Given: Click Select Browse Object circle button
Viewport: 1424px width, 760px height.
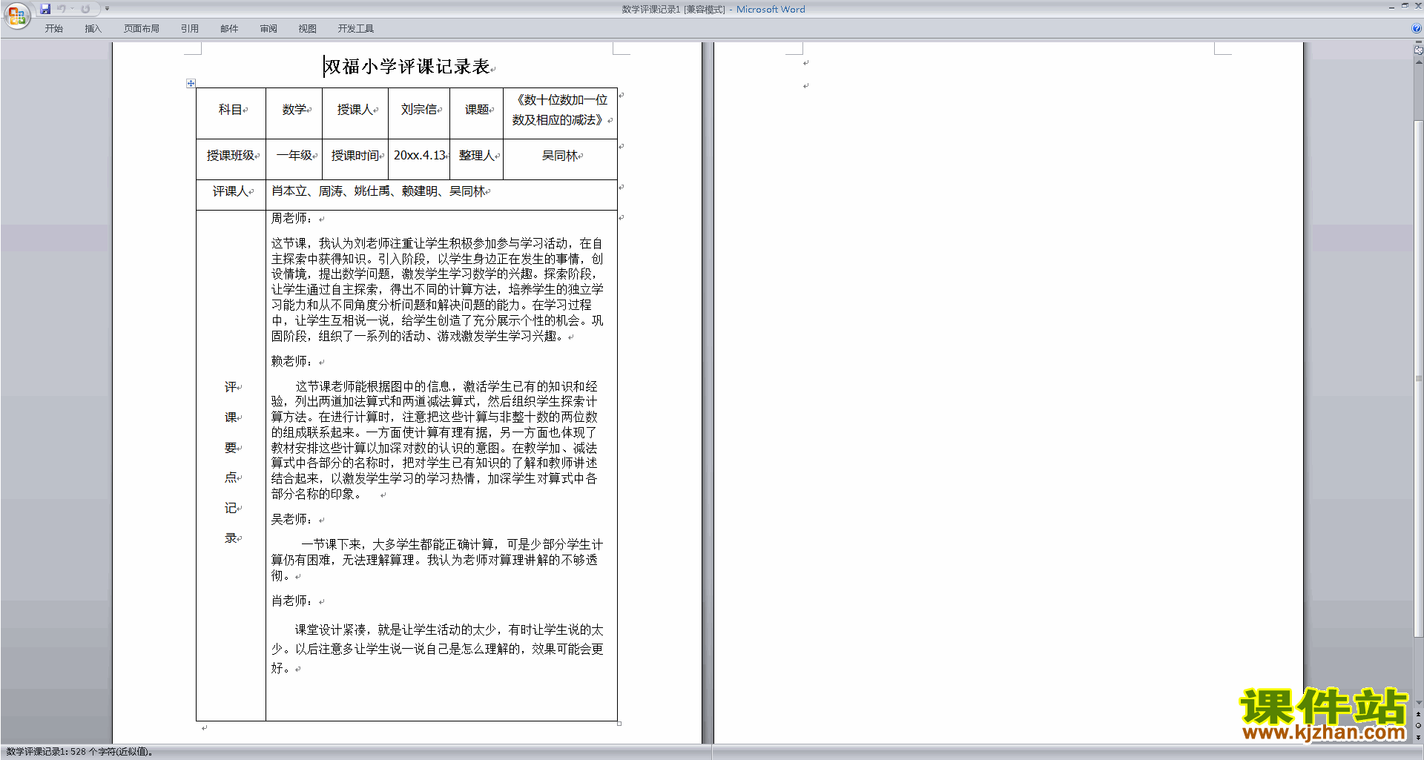Looking at the screenshot, I should 1418,726.
